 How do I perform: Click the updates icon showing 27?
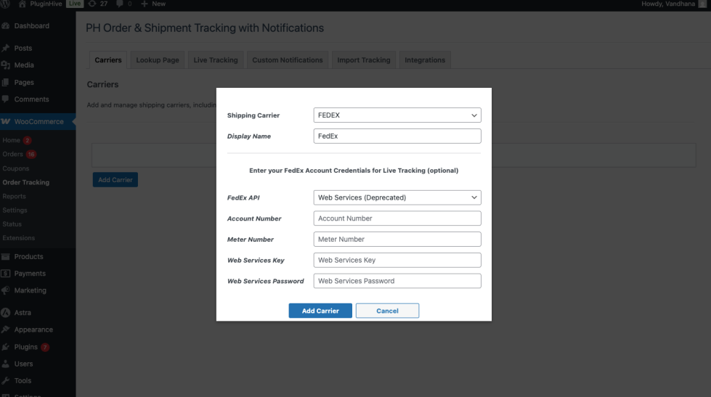(92, 4)
